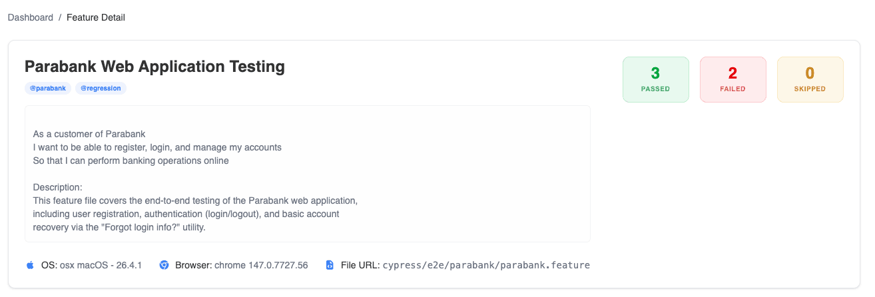
Task: Click the @regression tag
Action: 101,88
